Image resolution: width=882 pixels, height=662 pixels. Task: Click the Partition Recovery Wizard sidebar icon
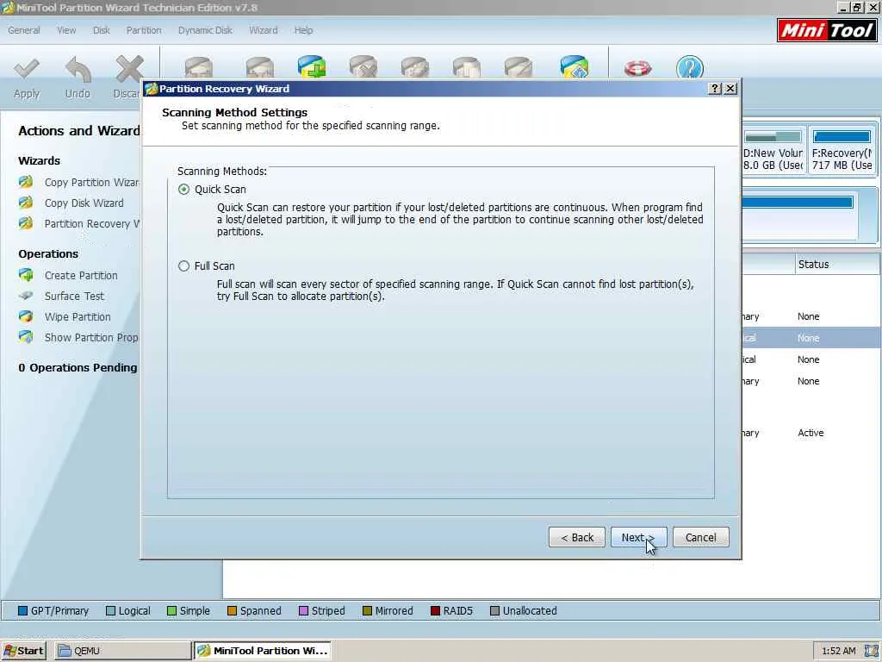(26, 223)
